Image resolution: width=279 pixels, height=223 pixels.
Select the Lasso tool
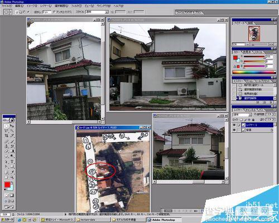tap(7, 131)
